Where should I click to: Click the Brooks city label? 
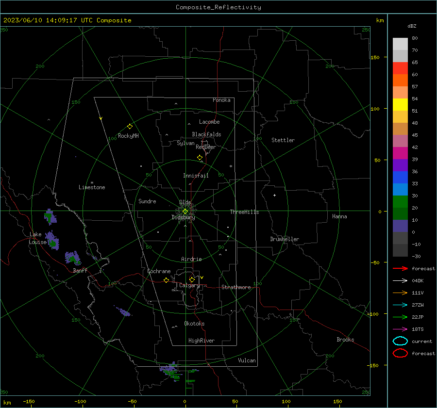345,340
